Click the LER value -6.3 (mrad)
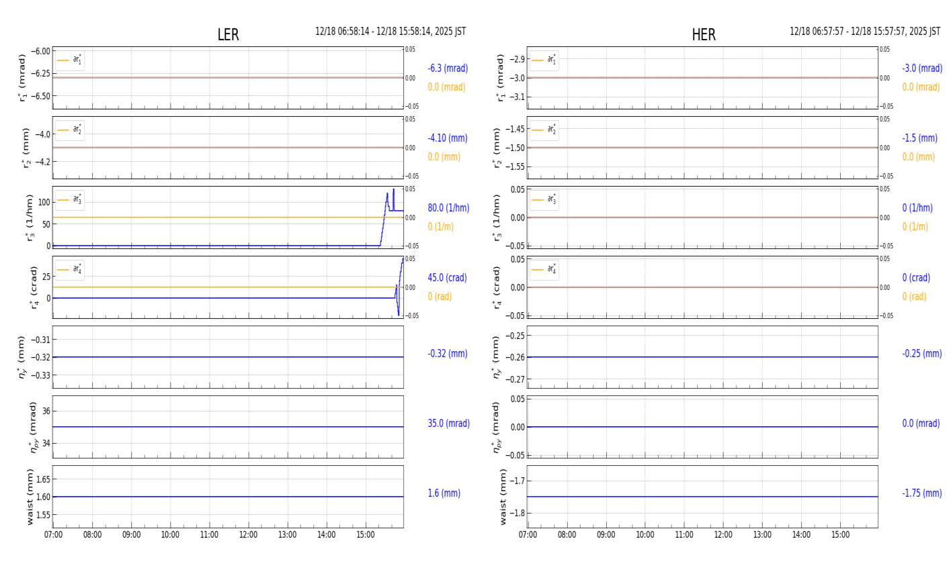This screenshot has height=580, width=949. pyautogui.click(x=448, y=68)
